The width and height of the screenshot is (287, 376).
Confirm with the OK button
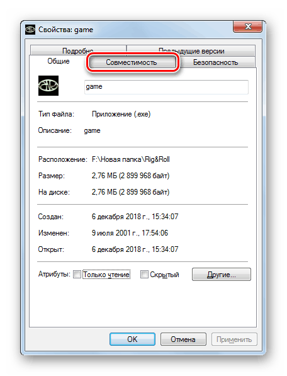[132, 339]
